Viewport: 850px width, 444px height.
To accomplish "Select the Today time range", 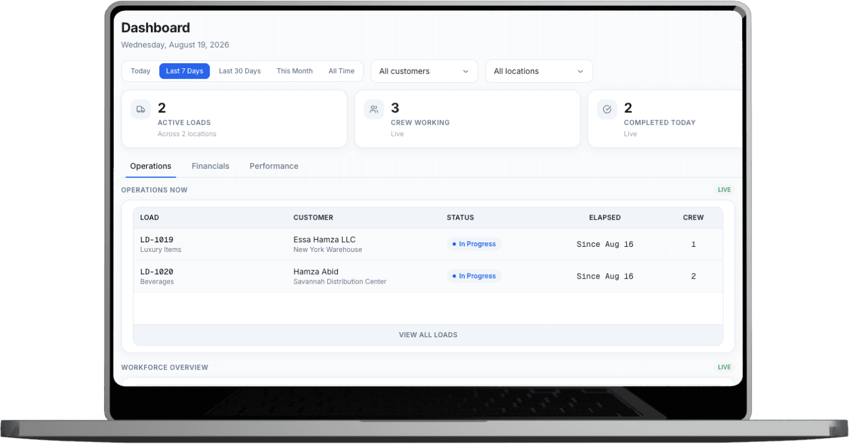I will [140, 71].
